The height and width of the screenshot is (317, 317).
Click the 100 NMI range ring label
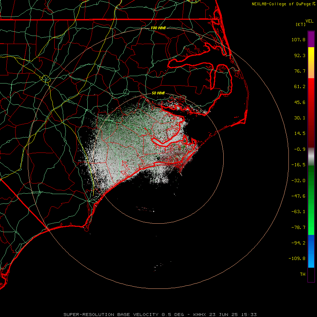[x=158, y=28]
